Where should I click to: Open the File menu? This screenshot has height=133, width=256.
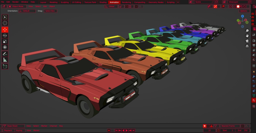coord(2,2)
